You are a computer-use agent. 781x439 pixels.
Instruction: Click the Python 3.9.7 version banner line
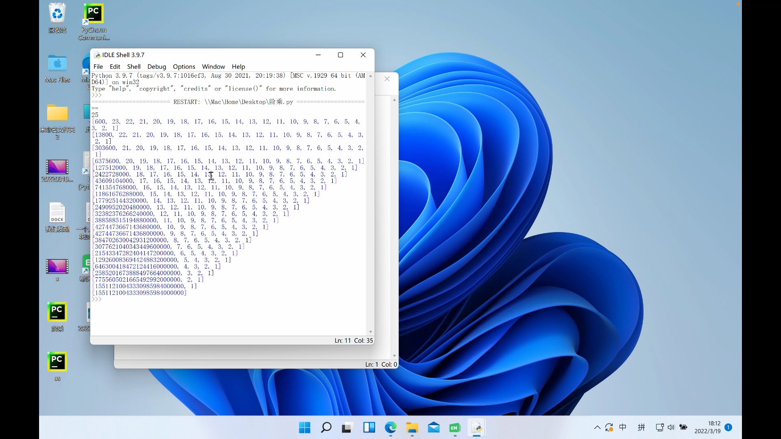[x=228, y=76]
